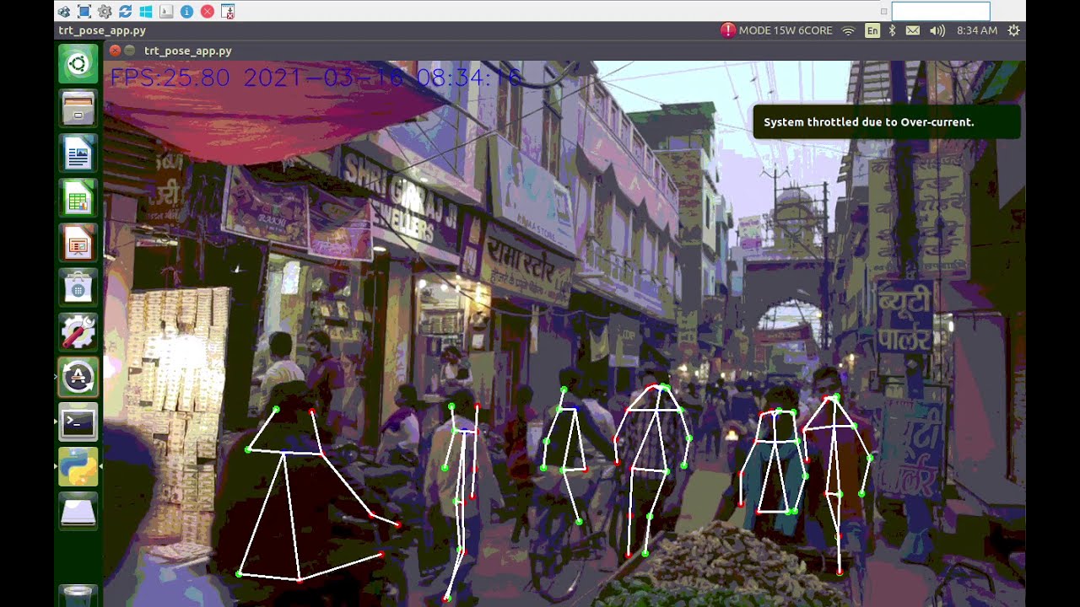Click the white input field at top-right

940,11
